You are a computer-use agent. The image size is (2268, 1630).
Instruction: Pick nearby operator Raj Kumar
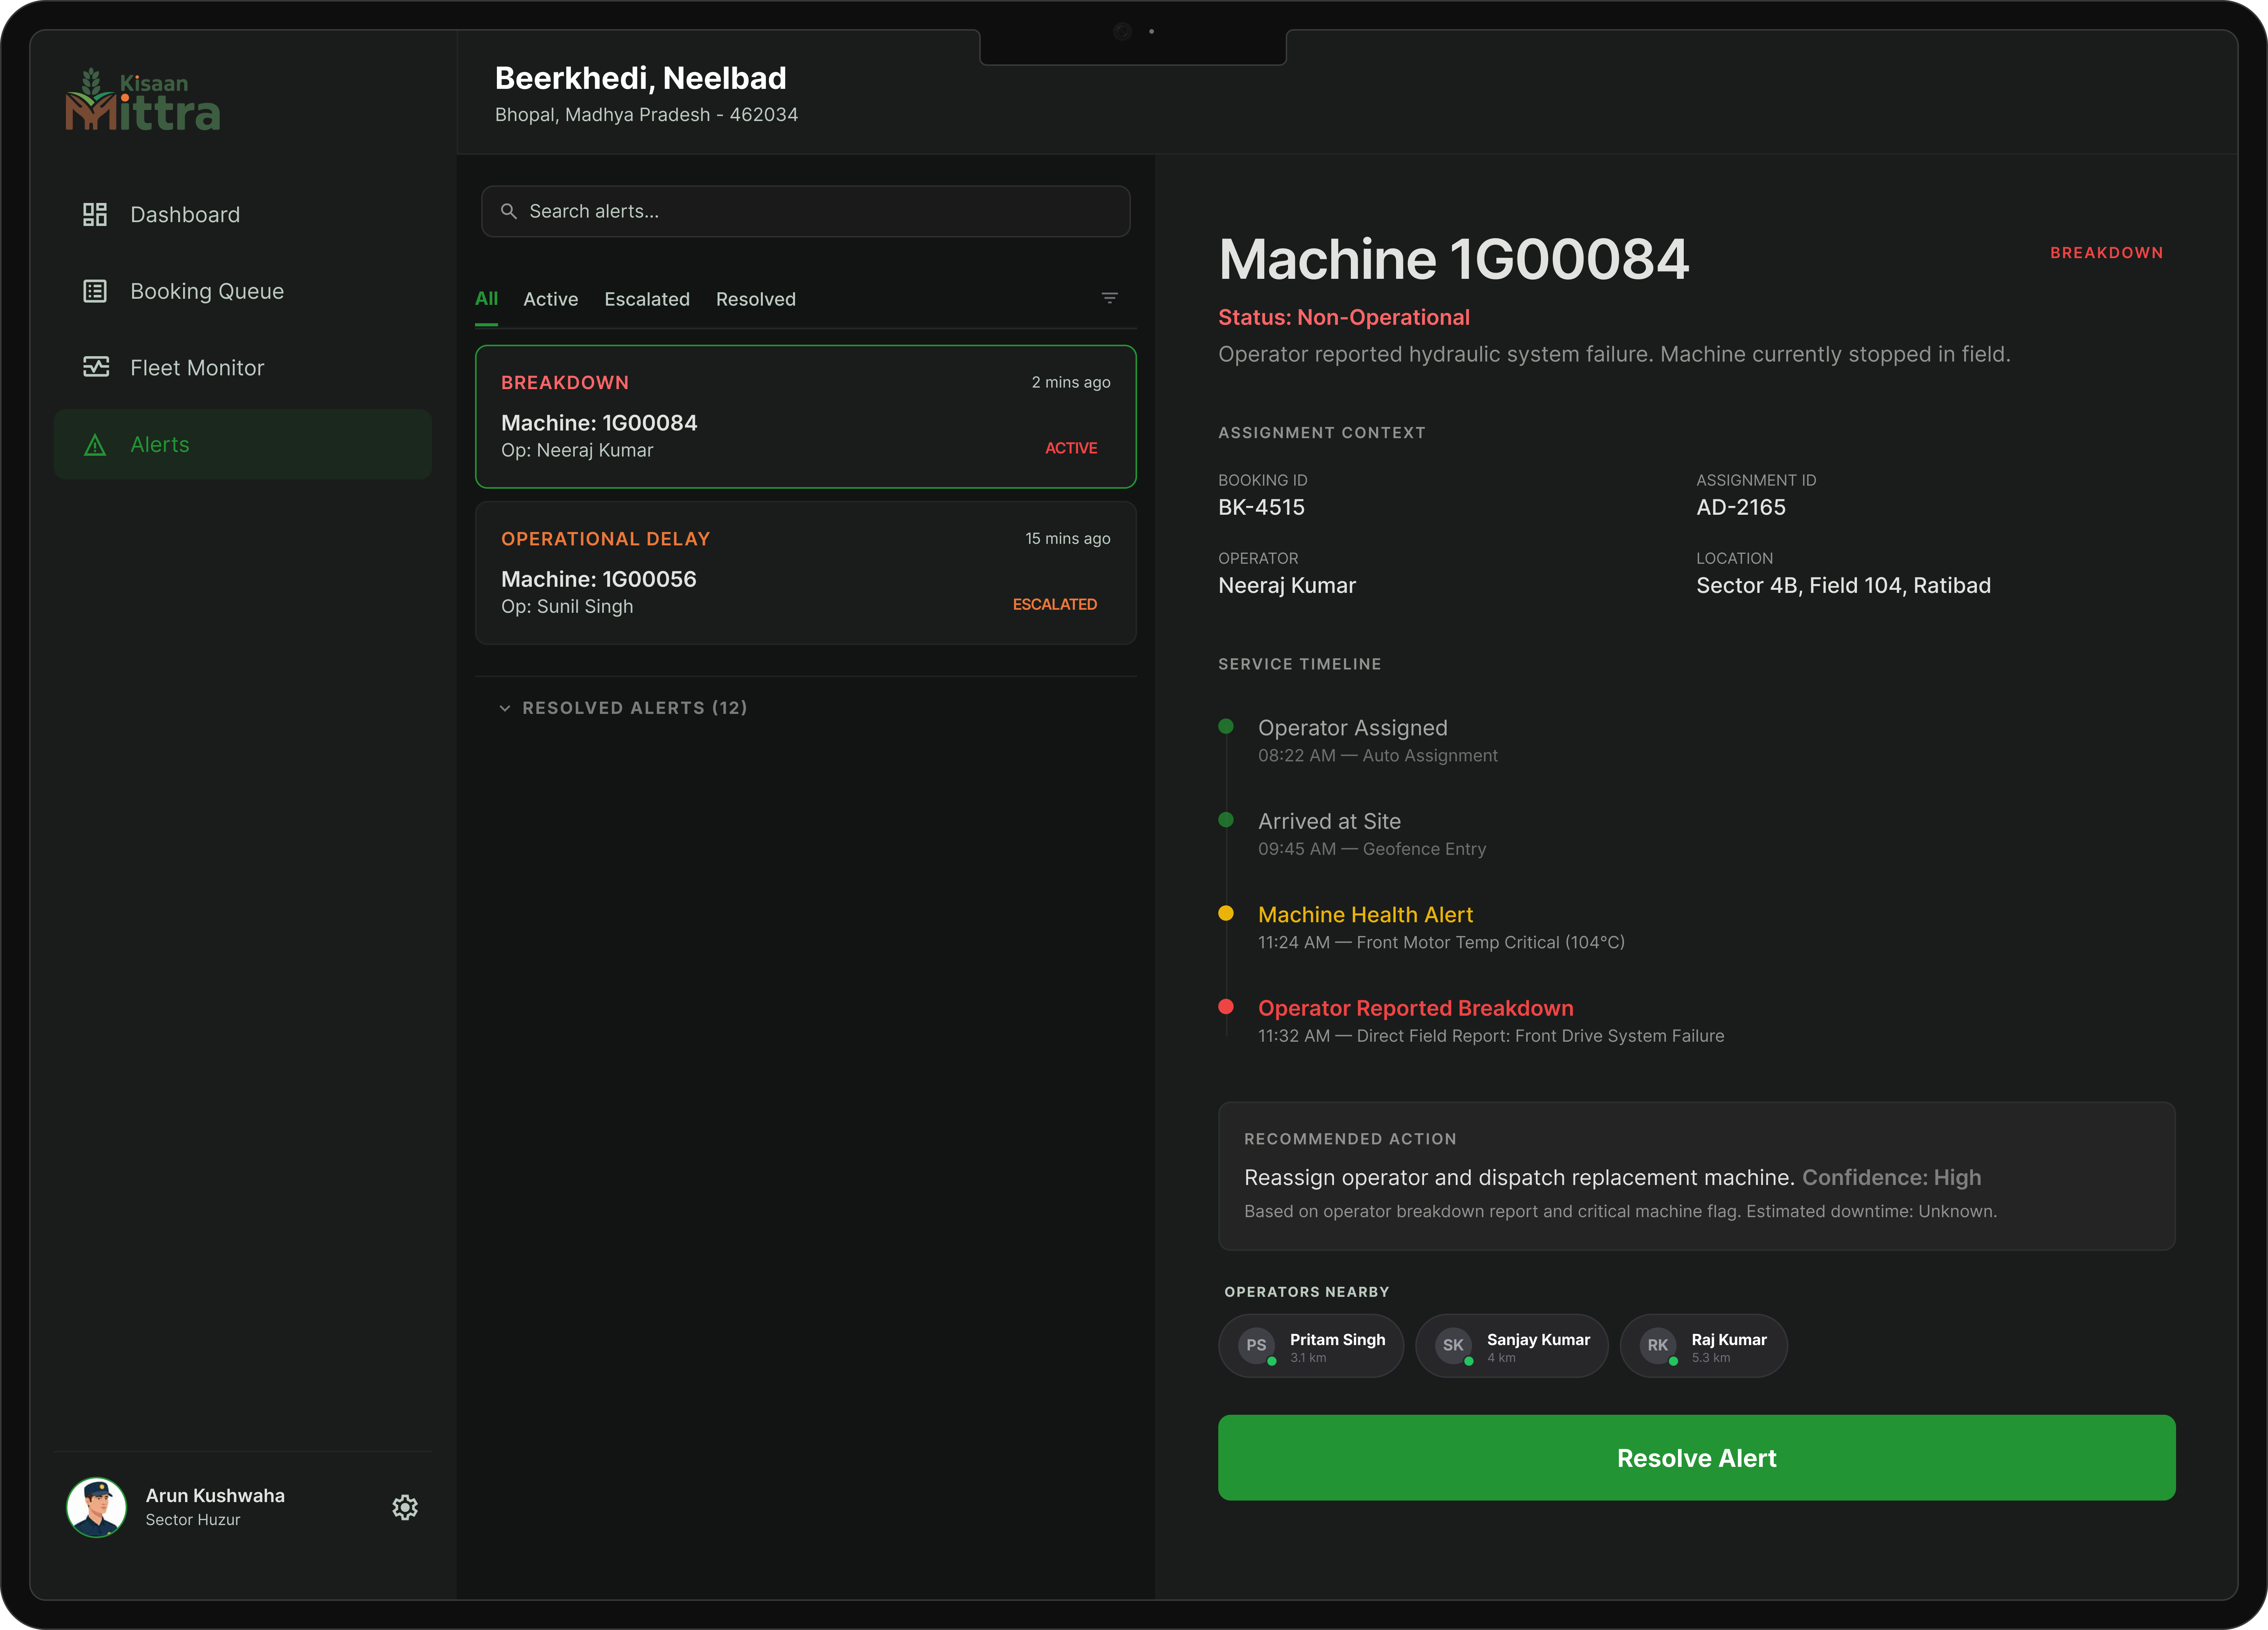click(x=1704, y=1346)
